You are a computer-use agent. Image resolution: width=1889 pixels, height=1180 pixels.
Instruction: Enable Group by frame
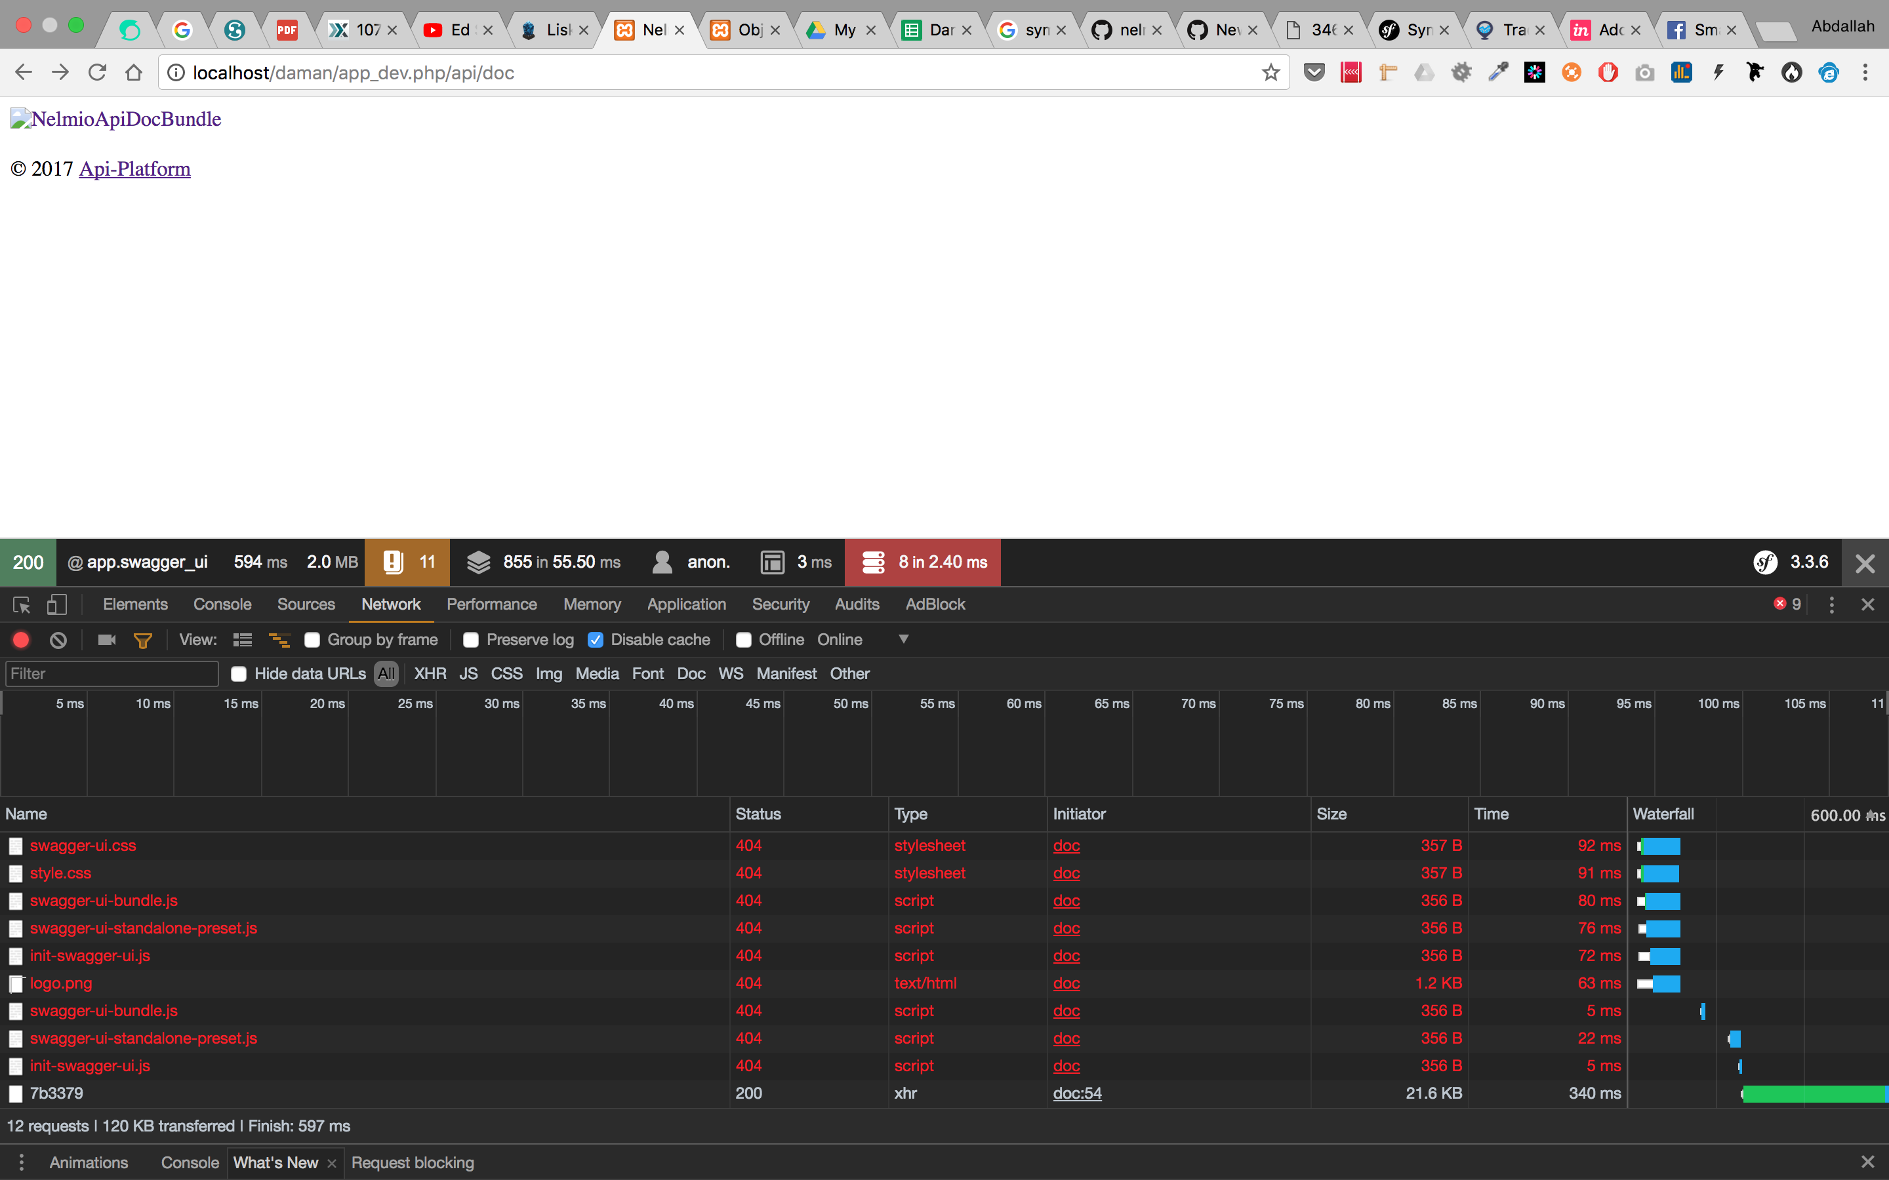312,640
